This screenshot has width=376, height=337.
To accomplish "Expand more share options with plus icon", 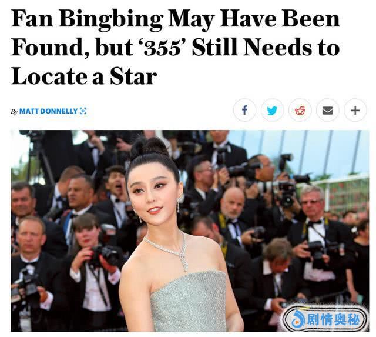I will [355, 110].
